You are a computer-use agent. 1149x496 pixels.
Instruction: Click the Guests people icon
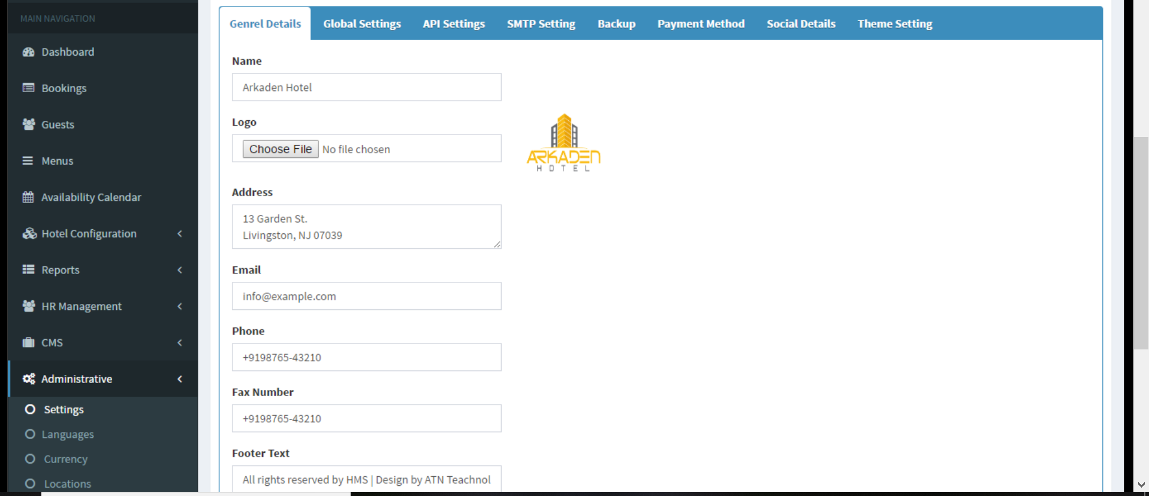(x=28, y=124)
